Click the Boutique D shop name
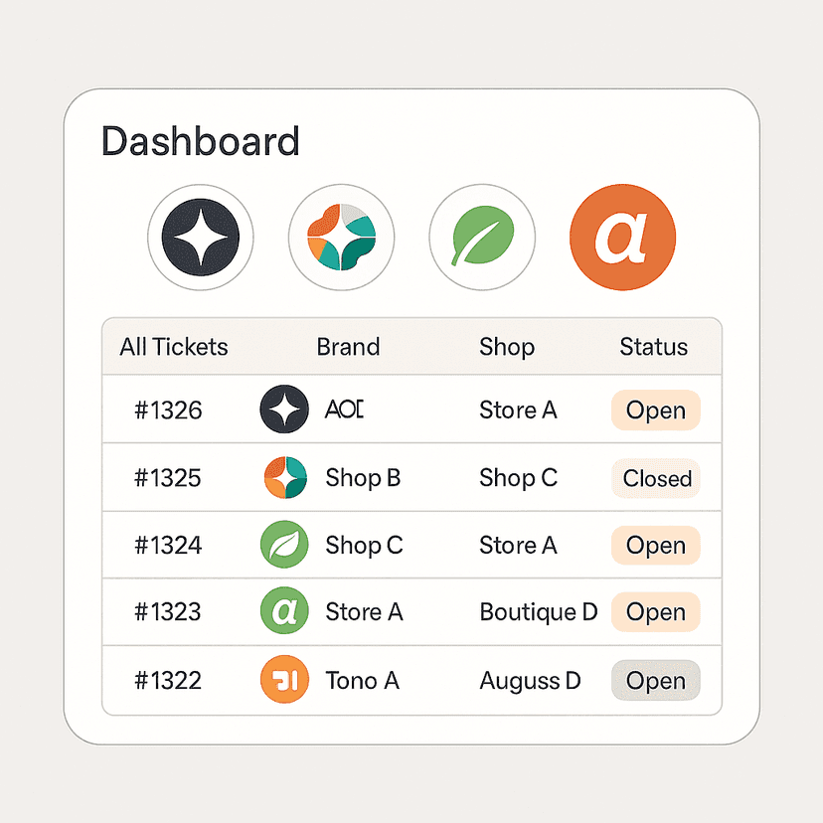Screen dimensions: 823x823 click(539, 612)
